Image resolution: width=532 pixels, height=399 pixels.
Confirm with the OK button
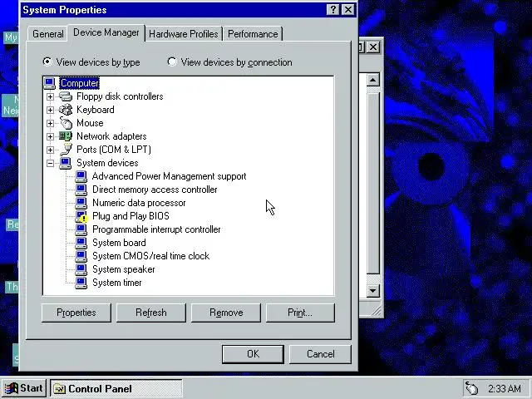(253, 354)
